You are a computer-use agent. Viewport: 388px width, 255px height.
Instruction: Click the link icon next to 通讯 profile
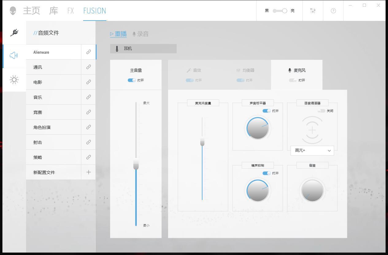click(x=88, y=67)
